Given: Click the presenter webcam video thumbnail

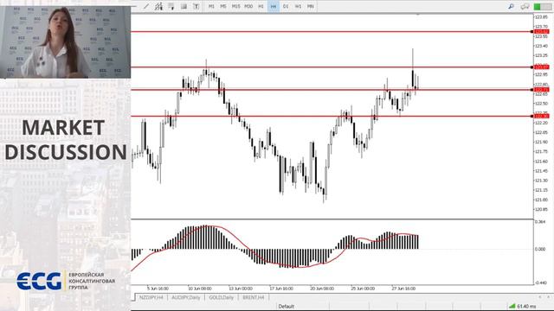Looking at the screenshot, I should [66, 42].
